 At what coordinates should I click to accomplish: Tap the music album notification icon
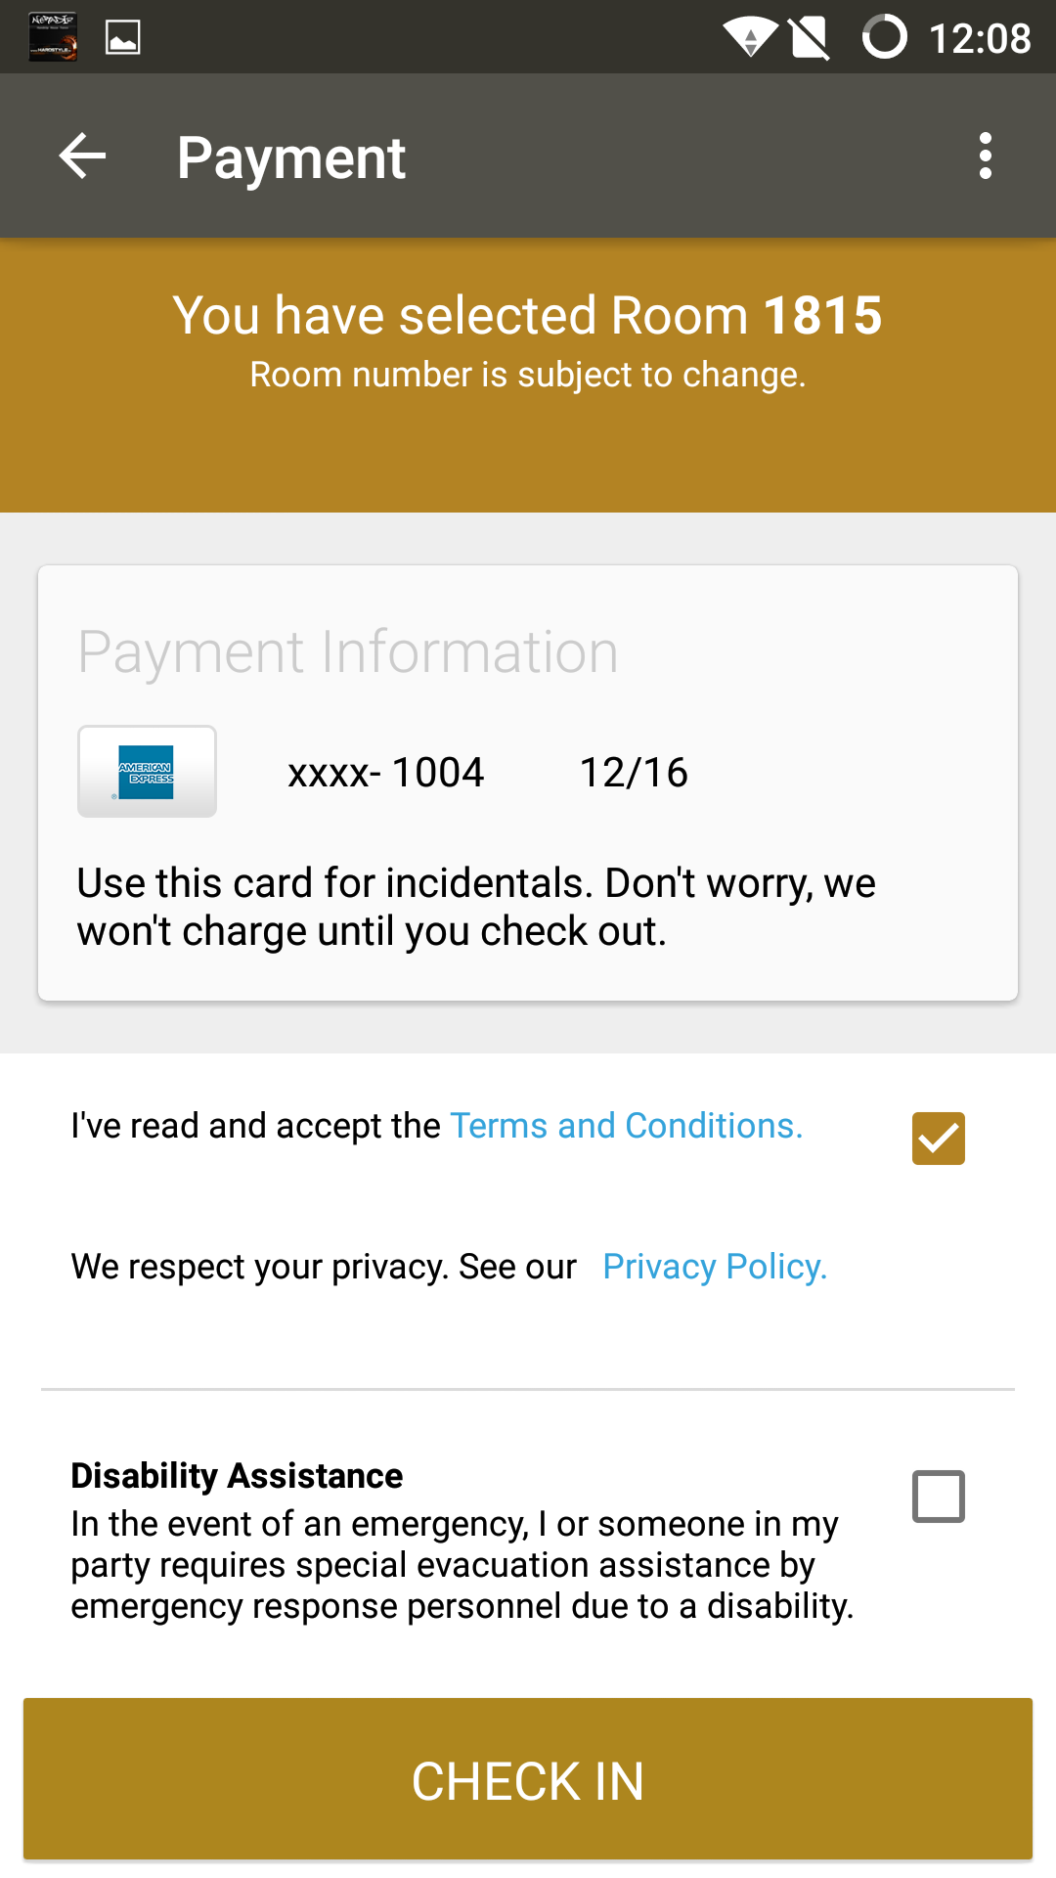53,38
